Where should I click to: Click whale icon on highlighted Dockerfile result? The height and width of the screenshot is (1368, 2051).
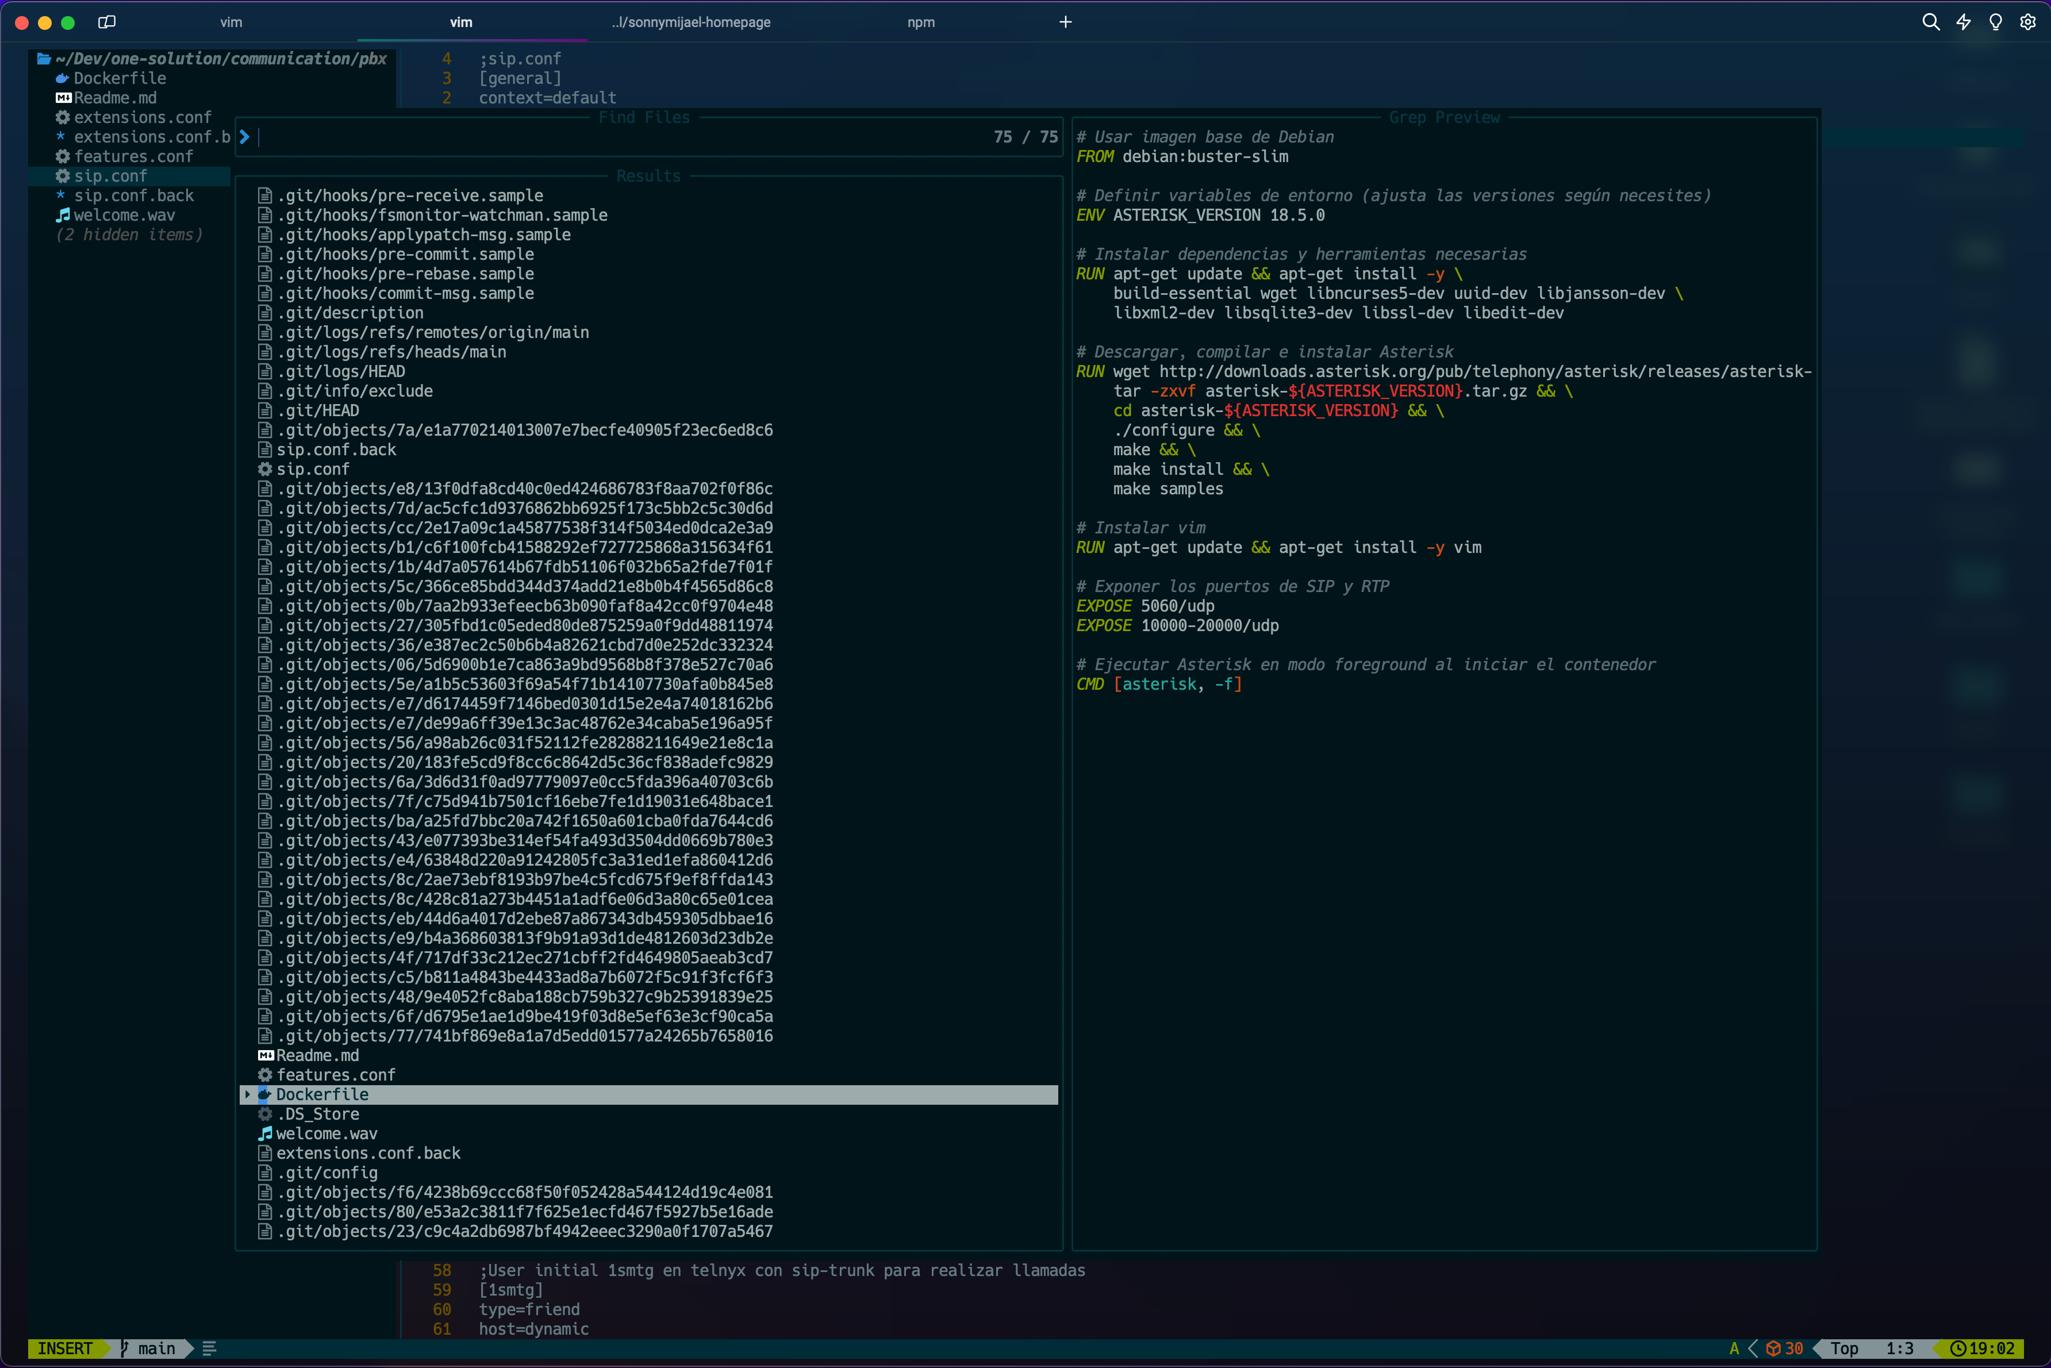[x=265, y=1094]
